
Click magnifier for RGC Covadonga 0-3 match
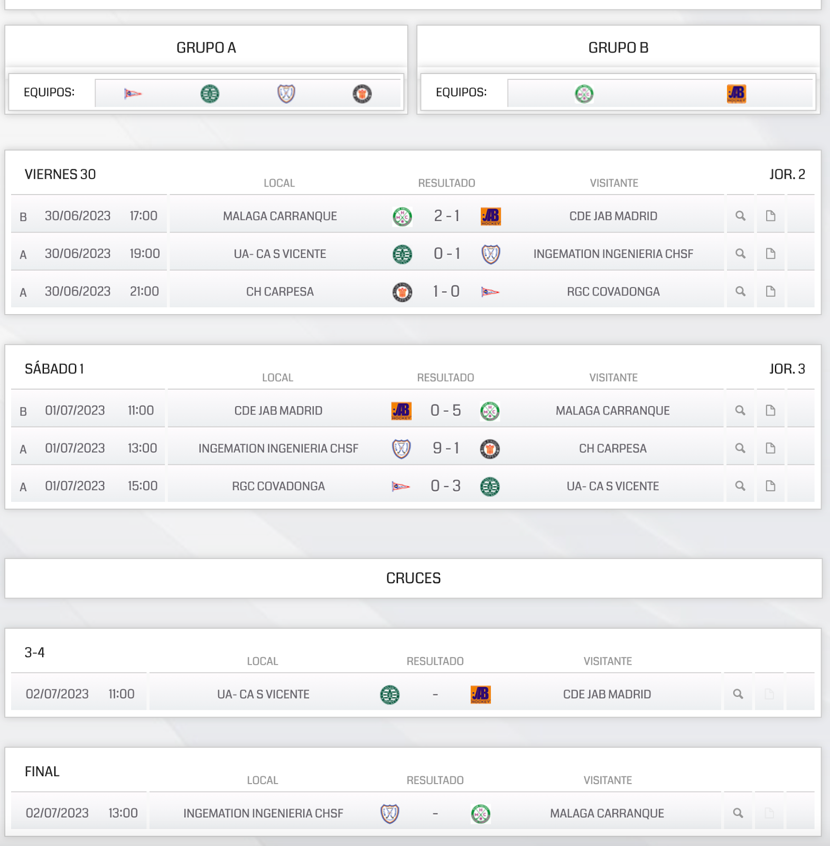(x=740, y=486)
